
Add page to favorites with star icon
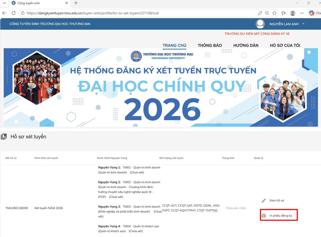(x=274, y=13)
